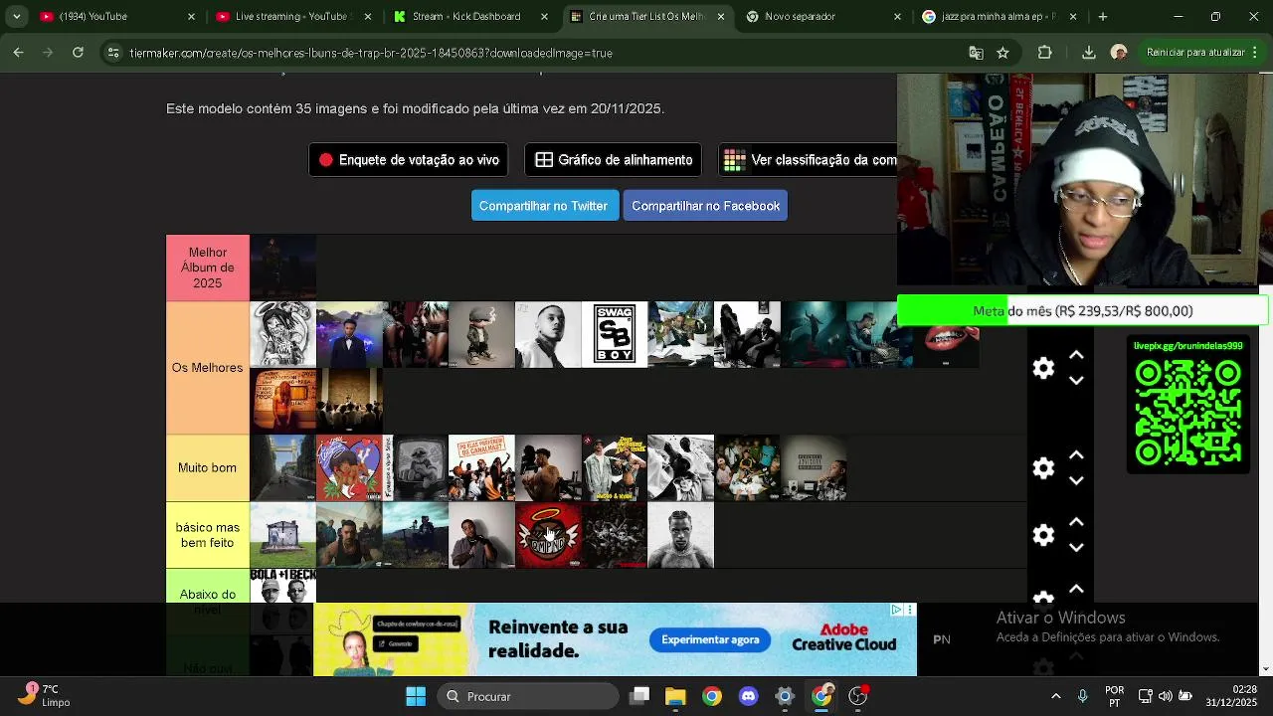Viewport: 1273px width, 716px height.
Task: Open AdChoices info icon on ad
Action: pyautogui.click(x=897, y=610)
